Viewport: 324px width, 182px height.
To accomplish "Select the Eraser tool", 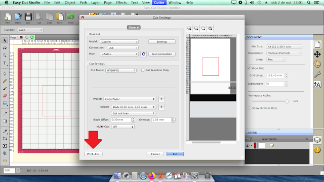I will tap(5, 96).
